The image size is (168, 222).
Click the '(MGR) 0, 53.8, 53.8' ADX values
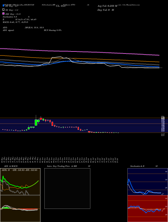click(x=34, y=28)
